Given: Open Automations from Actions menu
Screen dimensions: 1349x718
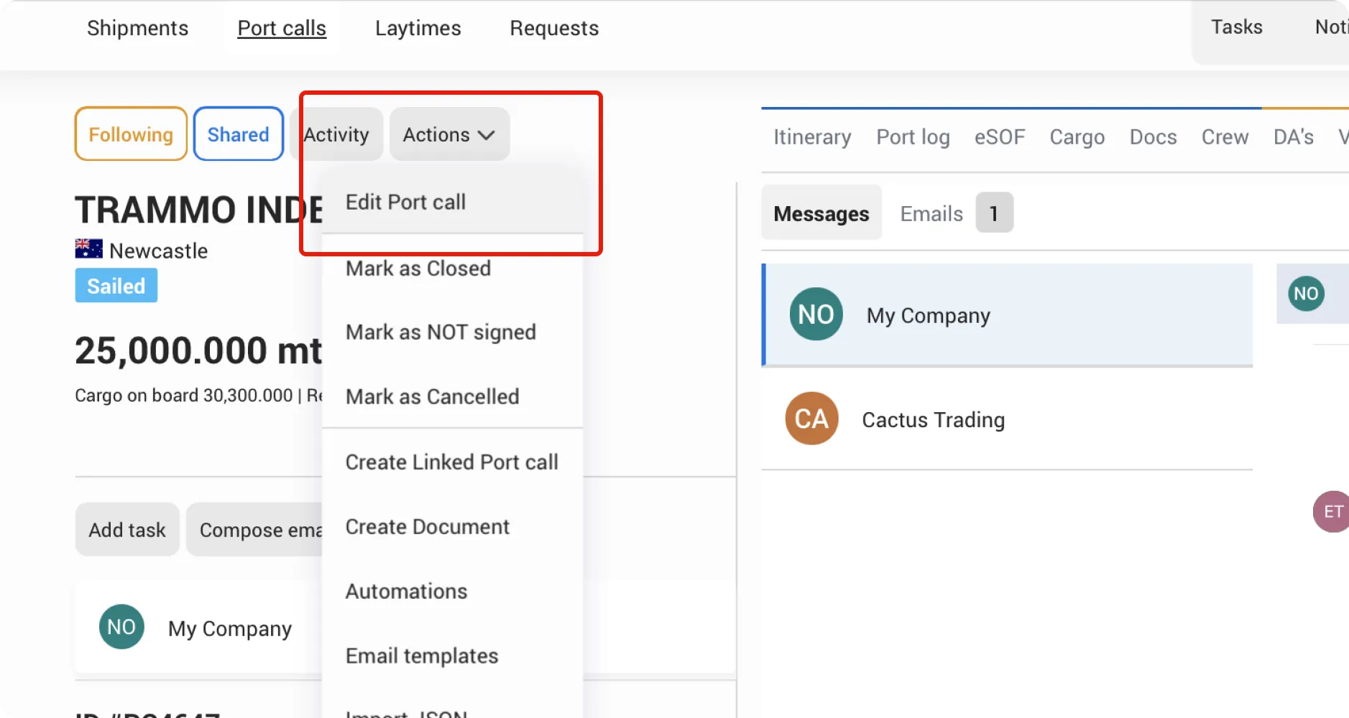Looking at the screenshot, I should click(x=452, y=591).
